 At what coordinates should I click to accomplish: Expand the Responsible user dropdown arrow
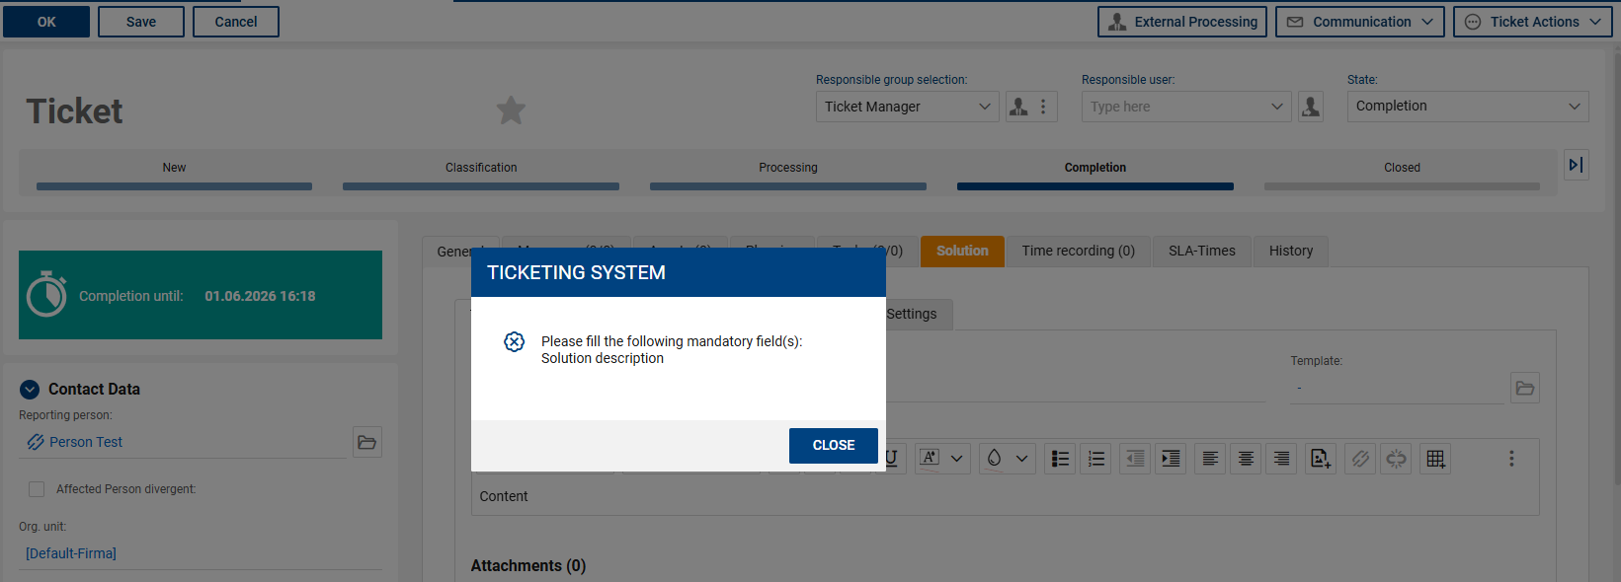point(1277,107)
